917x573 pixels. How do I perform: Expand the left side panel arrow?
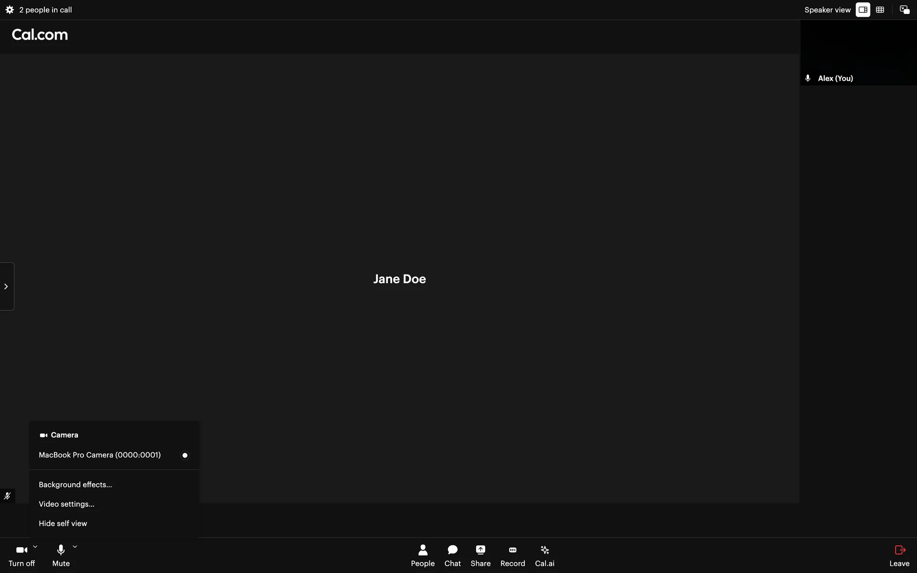coord(6,286)
